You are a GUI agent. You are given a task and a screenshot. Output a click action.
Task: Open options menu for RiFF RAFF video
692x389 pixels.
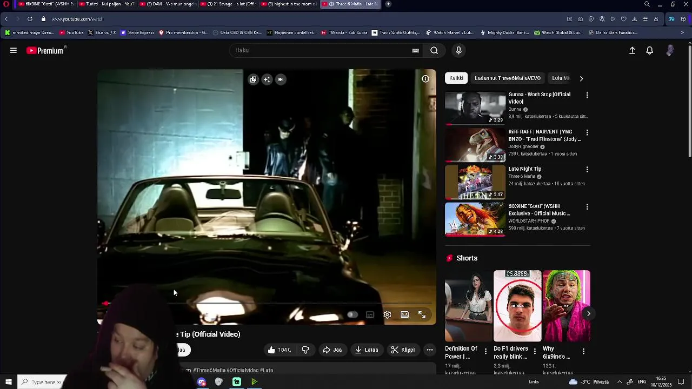(x=587, y=132)
